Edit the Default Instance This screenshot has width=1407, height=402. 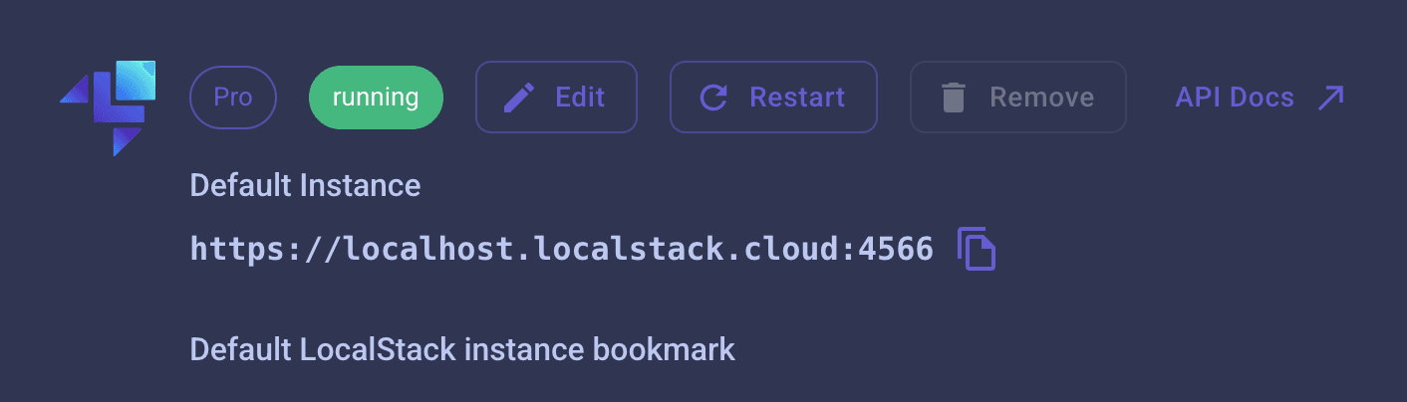point(556,98)
